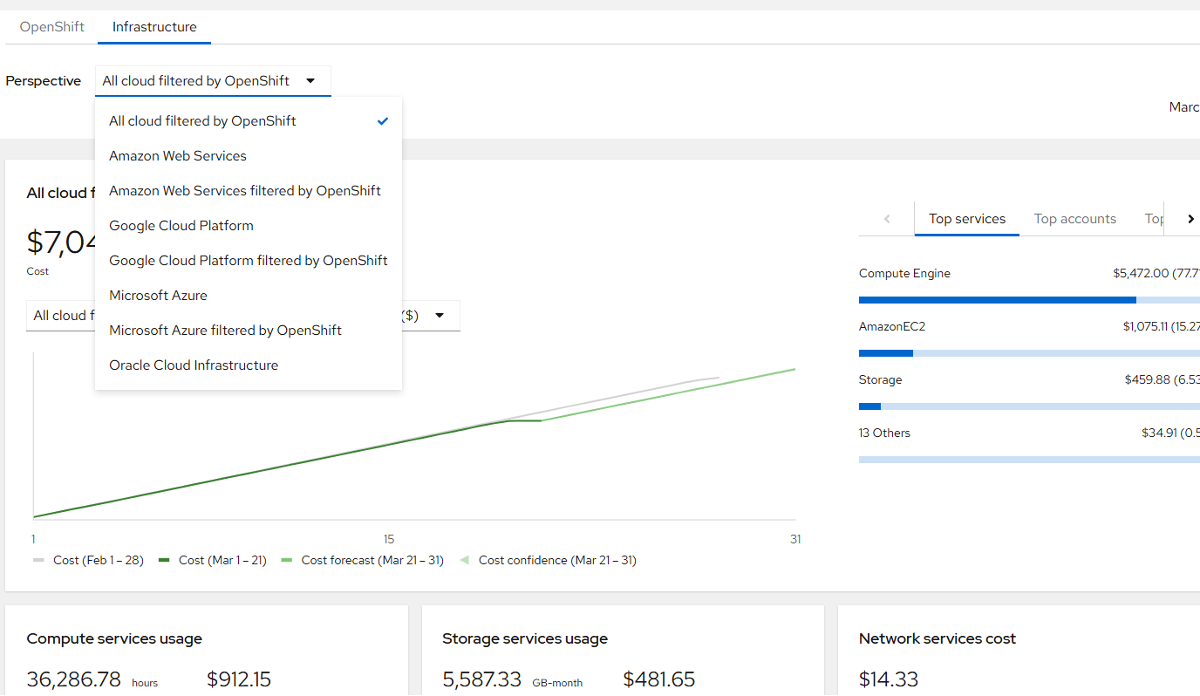
Task: Click the 36,286.78 hours value
Action: point(74,679)
